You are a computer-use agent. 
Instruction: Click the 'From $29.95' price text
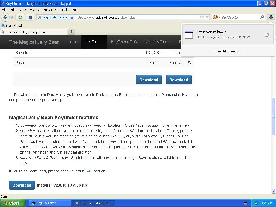point(180,63)
